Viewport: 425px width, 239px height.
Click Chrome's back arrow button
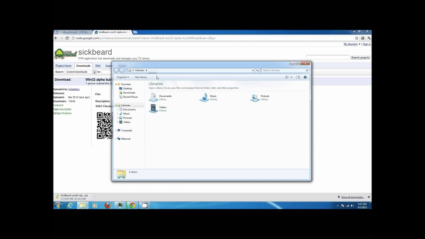(56, 38)
